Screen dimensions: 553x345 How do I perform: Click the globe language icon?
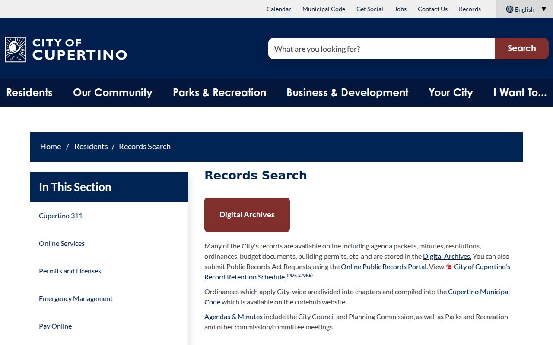pyautogui.click(x=510, y=9)
